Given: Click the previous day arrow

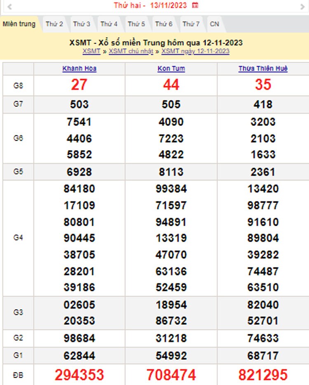Looking at the screenshot, I should (9, 6).
